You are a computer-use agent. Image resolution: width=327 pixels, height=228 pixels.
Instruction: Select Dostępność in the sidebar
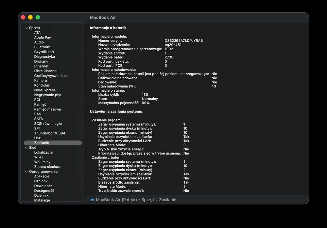coord(44,190)
